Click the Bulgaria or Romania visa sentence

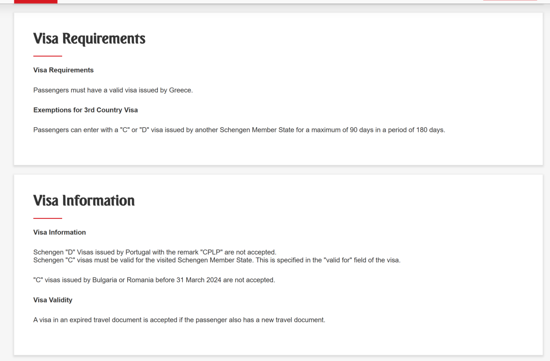coord(154,280)
